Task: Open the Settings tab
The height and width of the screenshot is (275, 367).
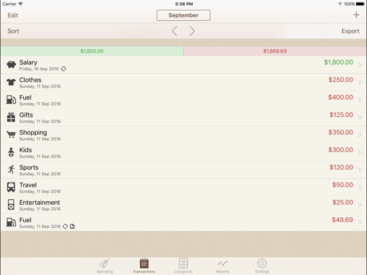Action: click(x=262, y=266)
